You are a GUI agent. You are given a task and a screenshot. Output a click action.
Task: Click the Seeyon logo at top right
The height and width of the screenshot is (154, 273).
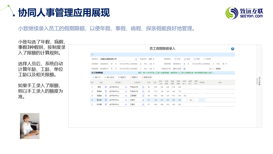pos(244,13)
